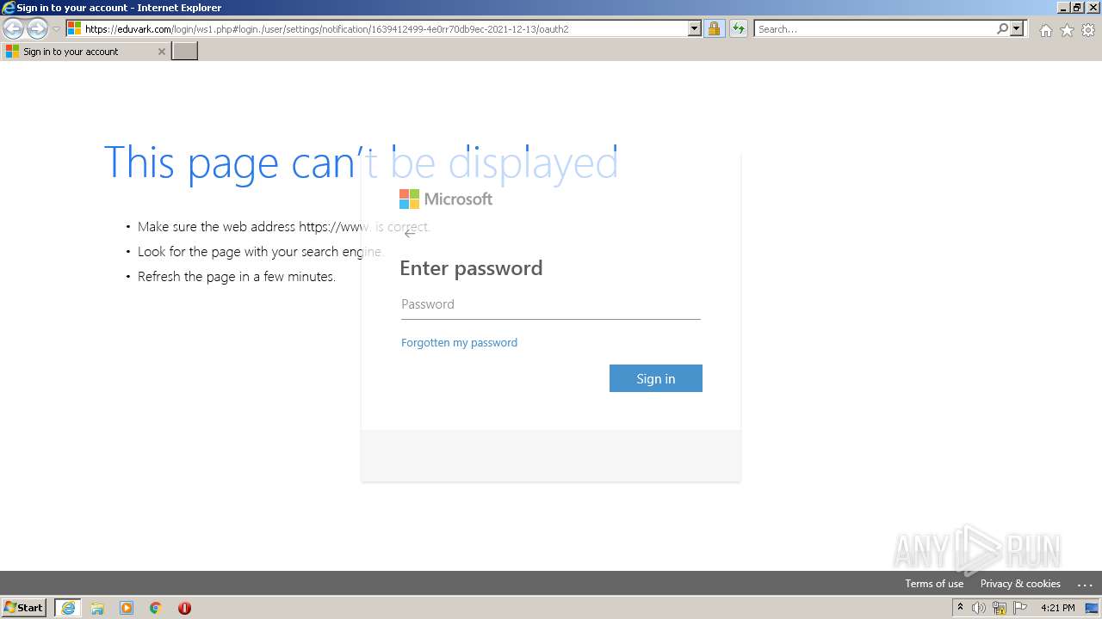Click 'Look for the page with your search engine' text
Screen dimensions: 1102x619
[260, 252]
